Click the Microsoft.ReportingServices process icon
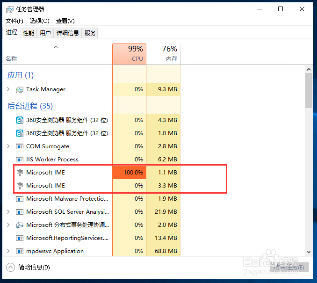This screenshot has height=283, width=317. tap(20, 238)
